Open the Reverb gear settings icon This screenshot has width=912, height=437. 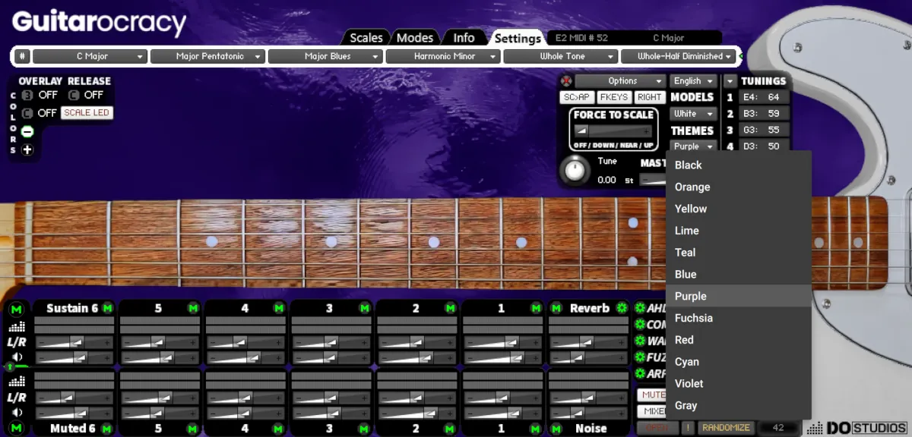click(622, 308)
